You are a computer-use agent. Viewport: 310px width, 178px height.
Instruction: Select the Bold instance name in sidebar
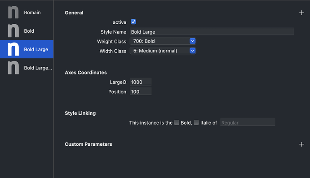(29, 31)
